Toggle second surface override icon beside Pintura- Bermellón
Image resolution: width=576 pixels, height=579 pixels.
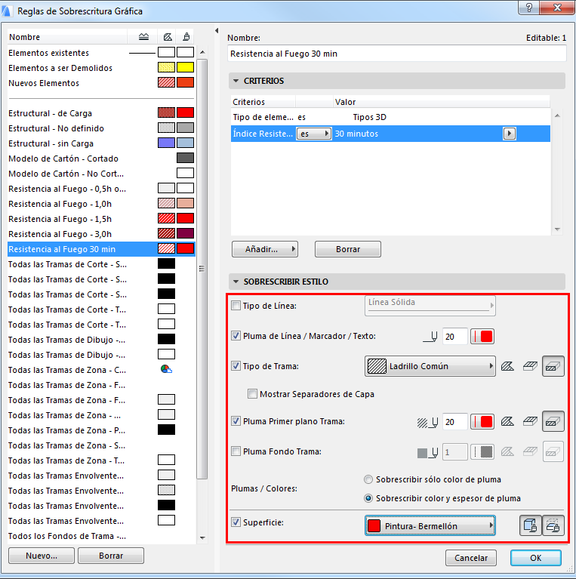coord(553,525)
